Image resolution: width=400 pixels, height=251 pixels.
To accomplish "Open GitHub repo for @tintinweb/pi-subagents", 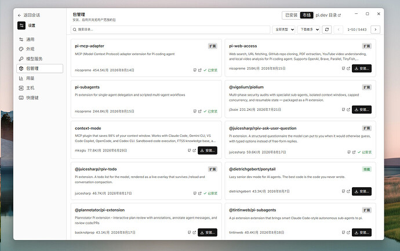I will click(x=343, y=232).
